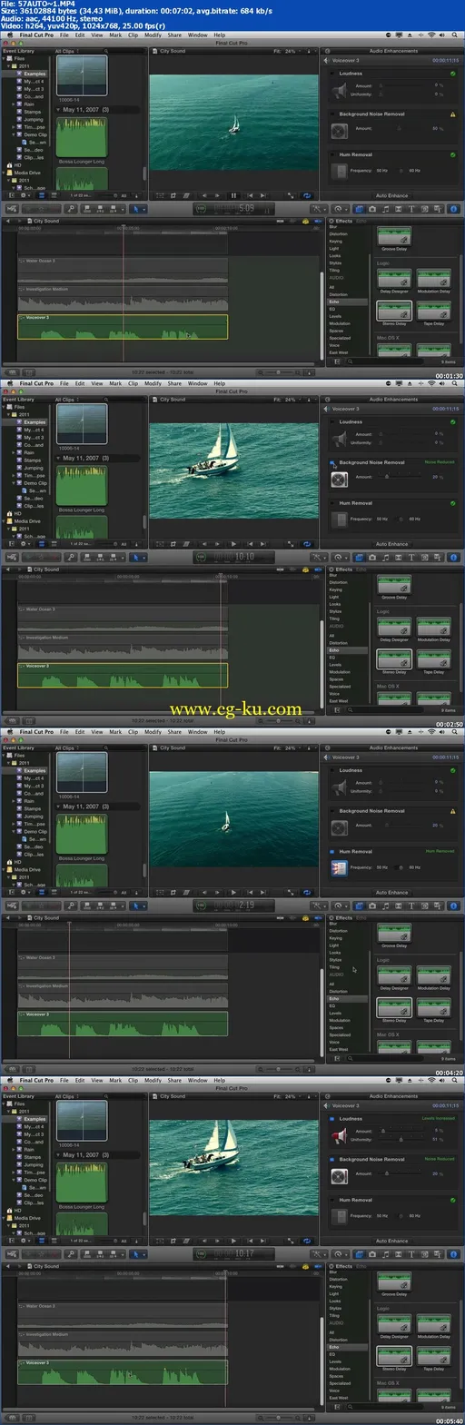Open Titles browser T icon in 00:02:50 frame

click(410, 557)
